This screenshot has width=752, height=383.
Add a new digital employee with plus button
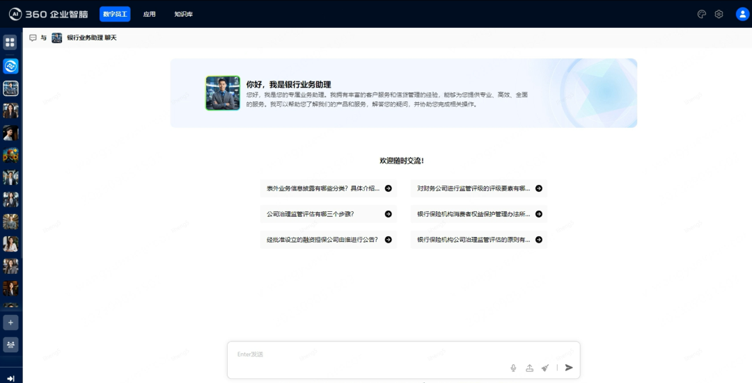10,323
